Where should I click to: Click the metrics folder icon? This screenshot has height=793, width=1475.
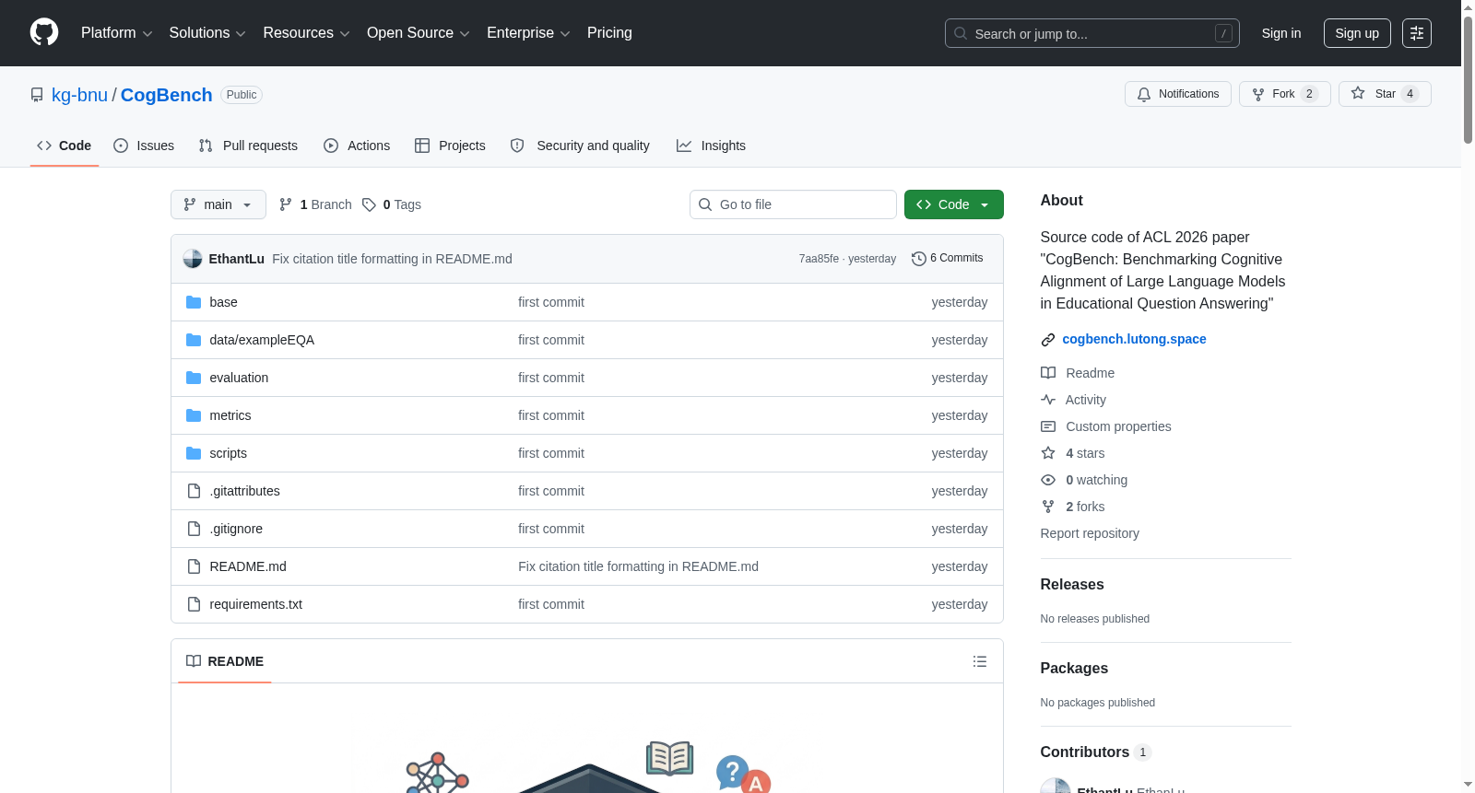click(x=194, y=415)
